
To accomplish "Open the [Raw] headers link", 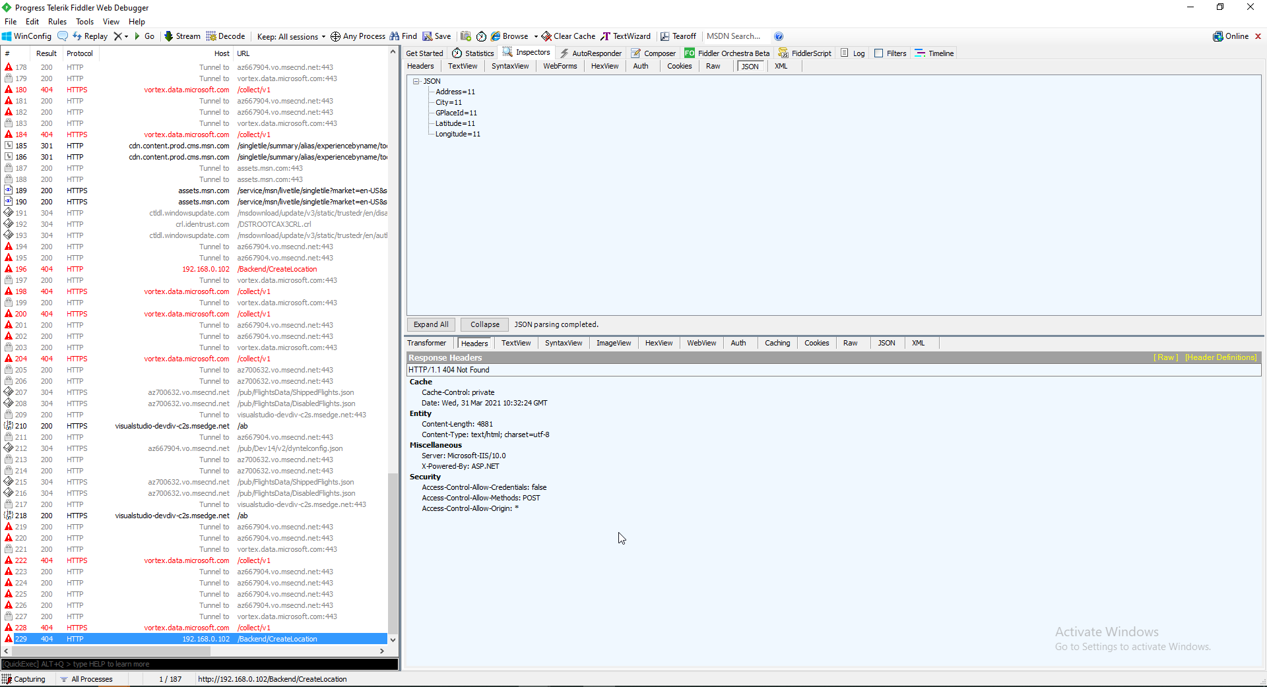I will [1165, 357].
